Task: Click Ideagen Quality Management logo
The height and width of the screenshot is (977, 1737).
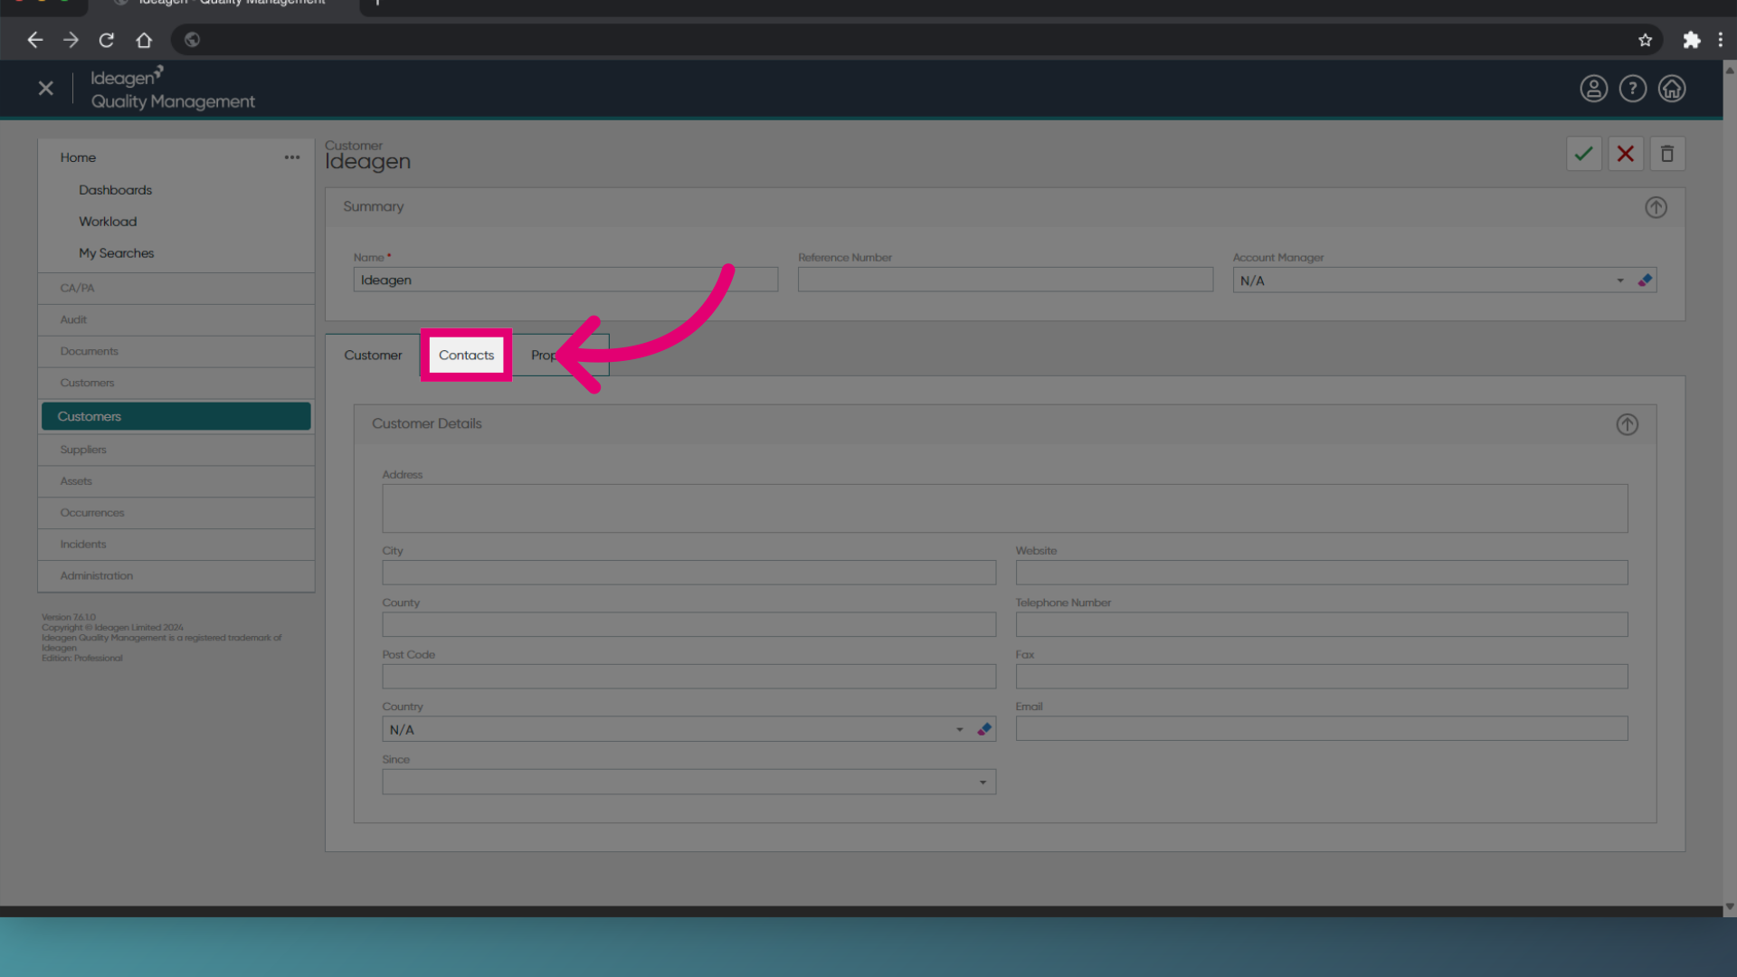Action: click(172, 89)
